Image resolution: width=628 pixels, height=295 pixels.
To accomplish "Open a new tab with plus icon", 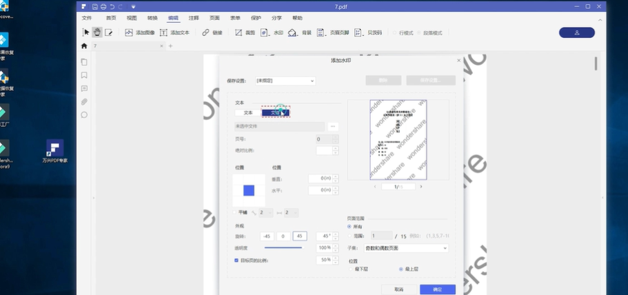I will 171,46.
